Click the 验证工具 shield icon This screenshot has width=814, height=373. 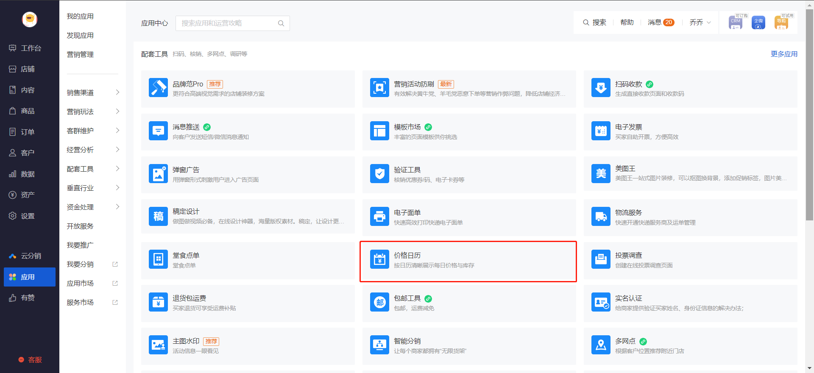tap(379, 173)
